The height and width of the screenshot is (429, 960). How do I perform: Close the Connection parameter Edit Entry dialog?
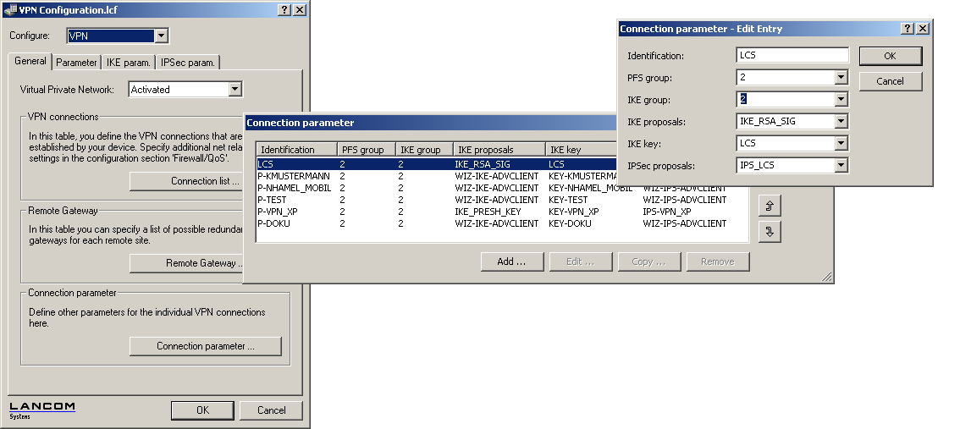922,28
